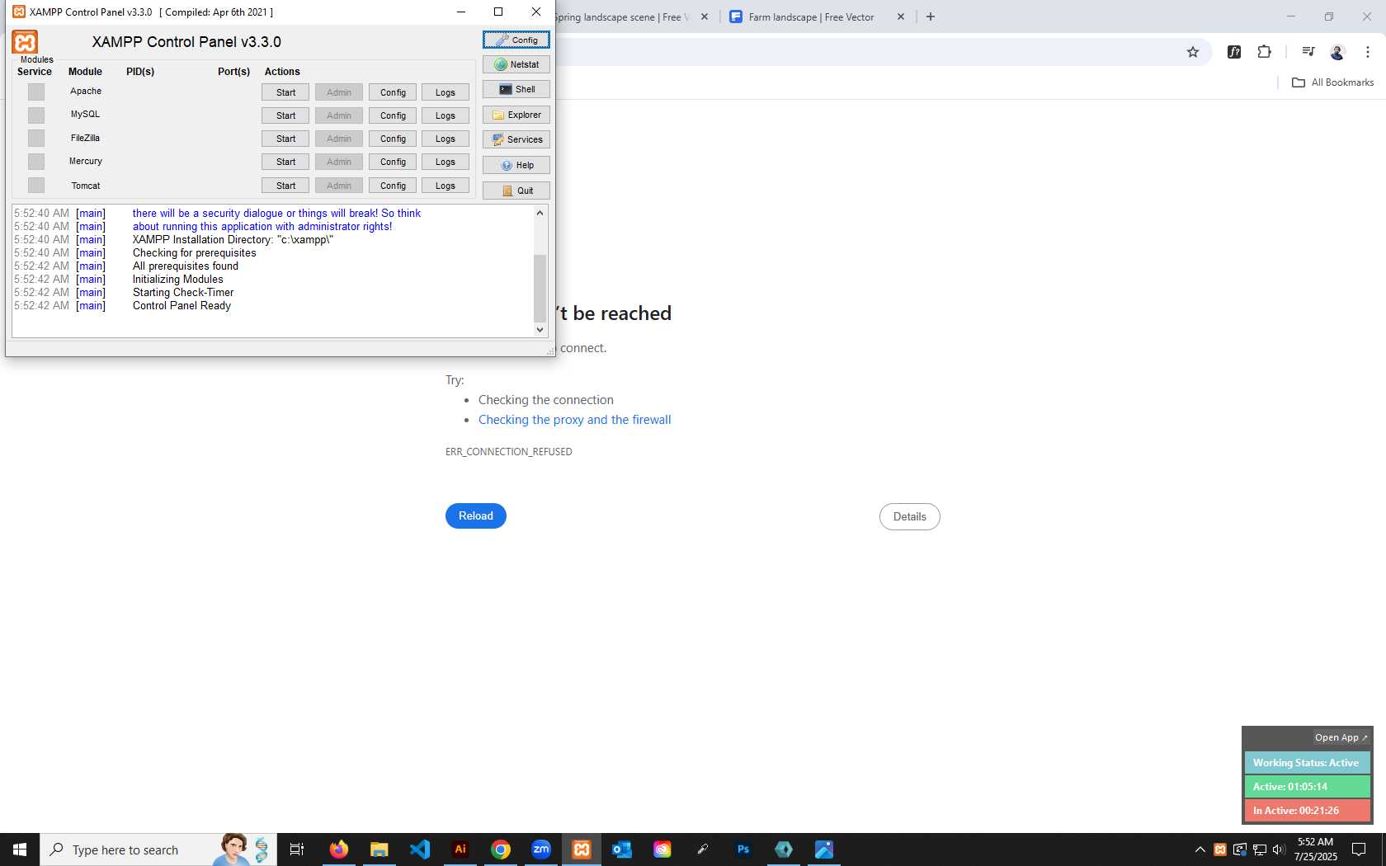Open volume control in system tray
Viewport: 1386px width, 866px height.
1279,850
